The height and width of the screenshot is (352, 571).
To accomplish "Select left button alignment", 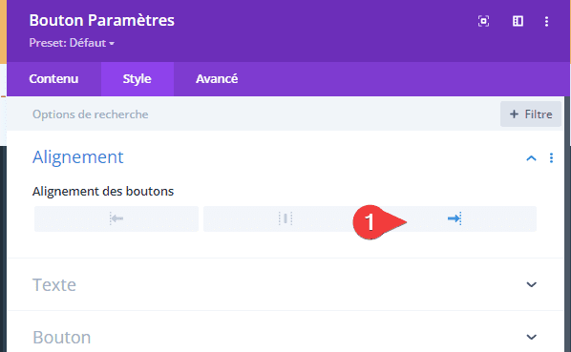I will click(116, 218).
